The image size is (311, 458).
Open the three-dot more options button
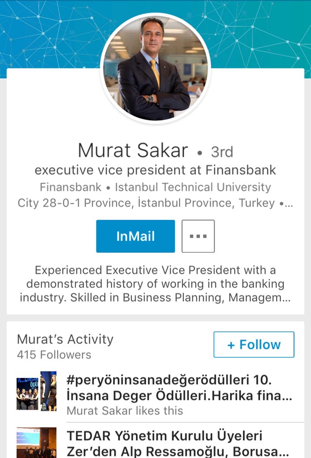pyautogui.click(x=198, y=236)
